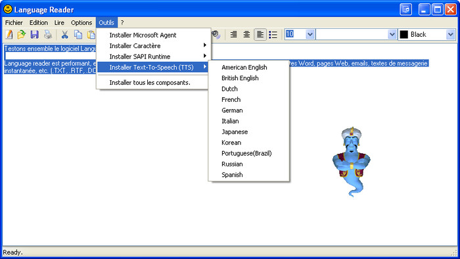Close the Language Reader window
460x259 pixels.
(x=450, y=9)
